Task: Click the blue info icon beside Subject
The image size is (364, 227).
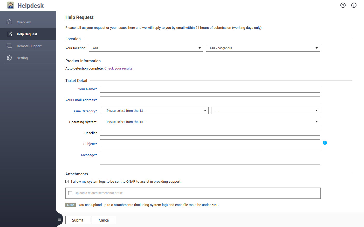Action: tap(325, 143)
